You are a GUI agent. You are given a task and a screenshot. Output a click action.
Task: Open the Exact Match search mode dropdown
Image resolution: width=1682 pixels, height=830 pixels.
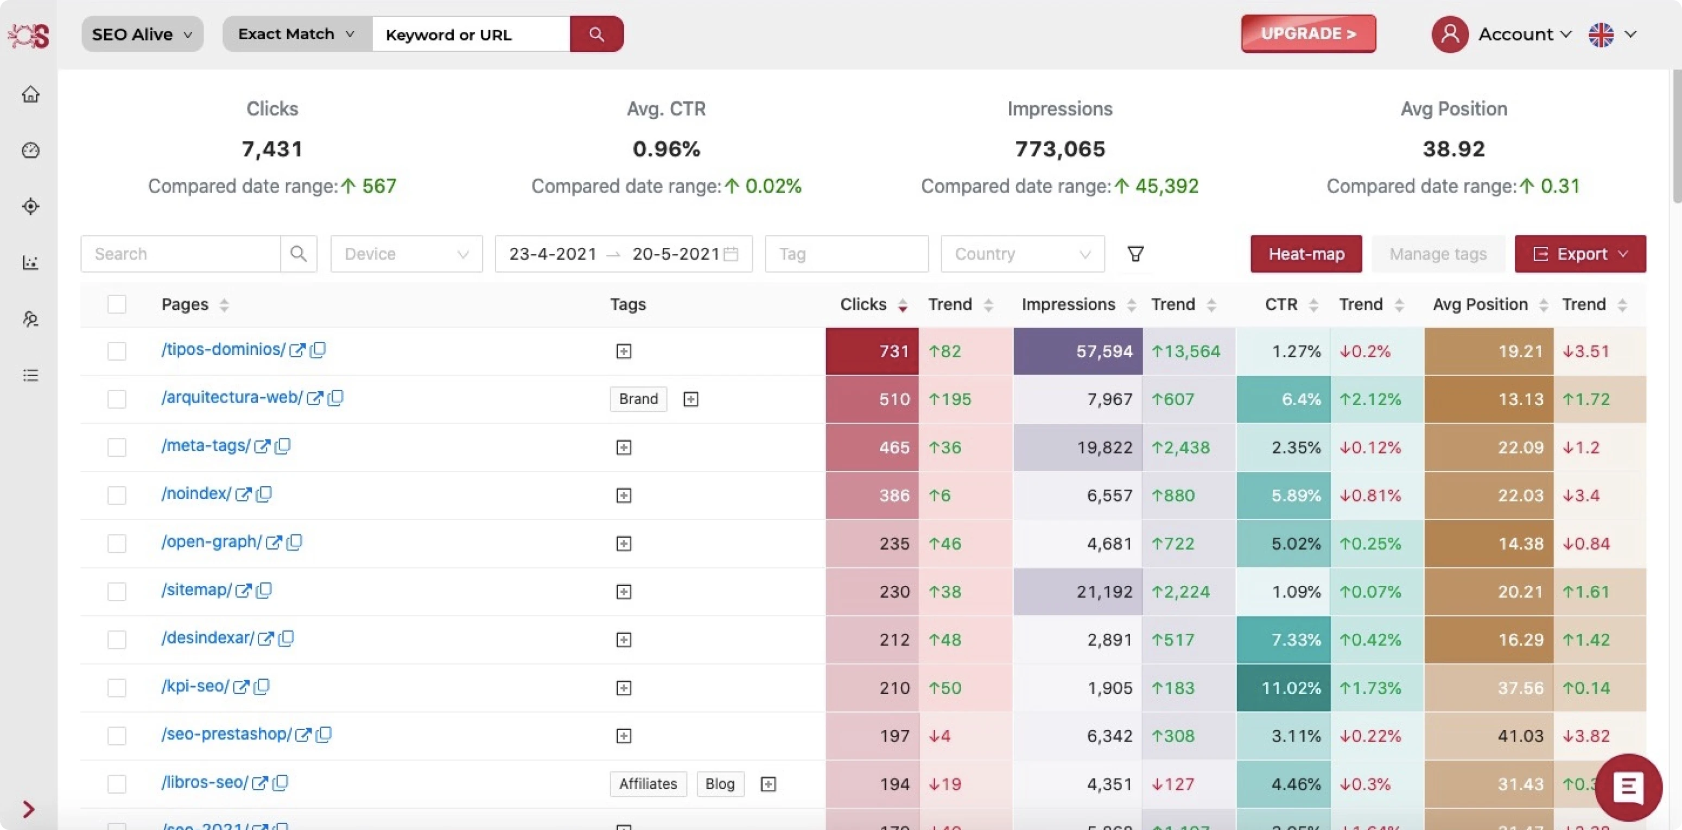[295, 34]
